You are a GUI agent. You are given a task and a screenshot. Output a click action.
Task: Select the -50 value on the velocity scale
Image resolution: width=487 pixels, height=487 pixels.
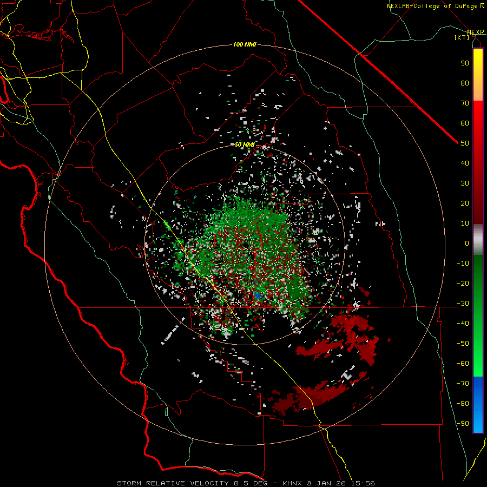pos(463,343)
